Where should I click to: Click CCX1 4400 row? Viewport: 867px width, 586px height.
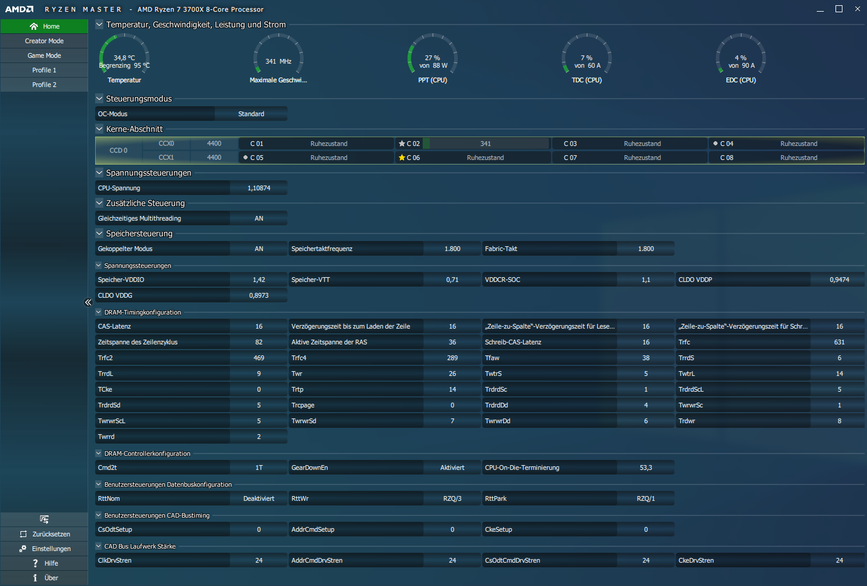point(190,158)
